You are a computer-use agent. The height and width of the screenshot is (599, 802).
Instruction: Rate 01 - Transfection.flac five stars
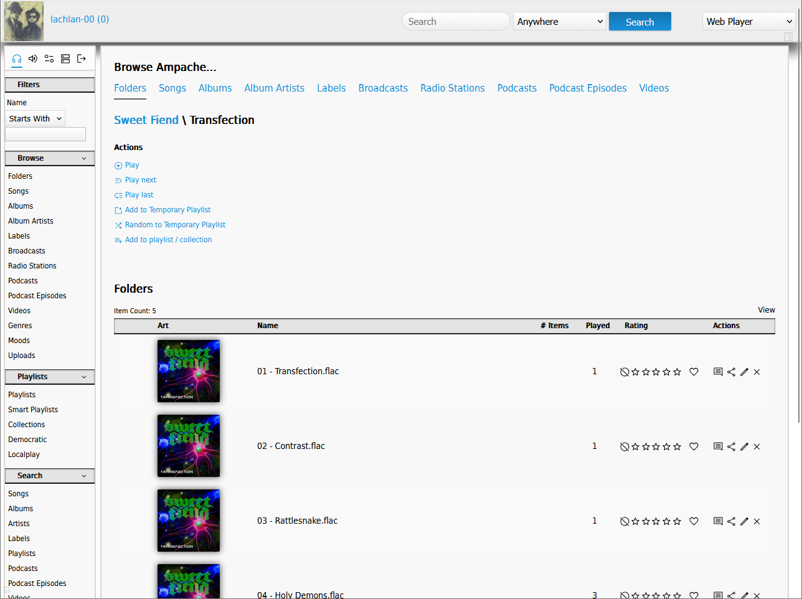tap(677, 372)
